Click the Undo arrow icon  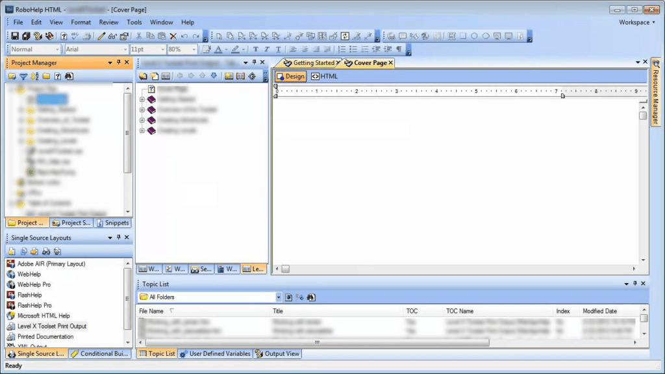point(184,36)
